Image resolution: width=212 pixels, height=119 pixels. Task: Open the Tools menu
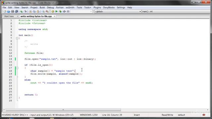coord(79,7)
